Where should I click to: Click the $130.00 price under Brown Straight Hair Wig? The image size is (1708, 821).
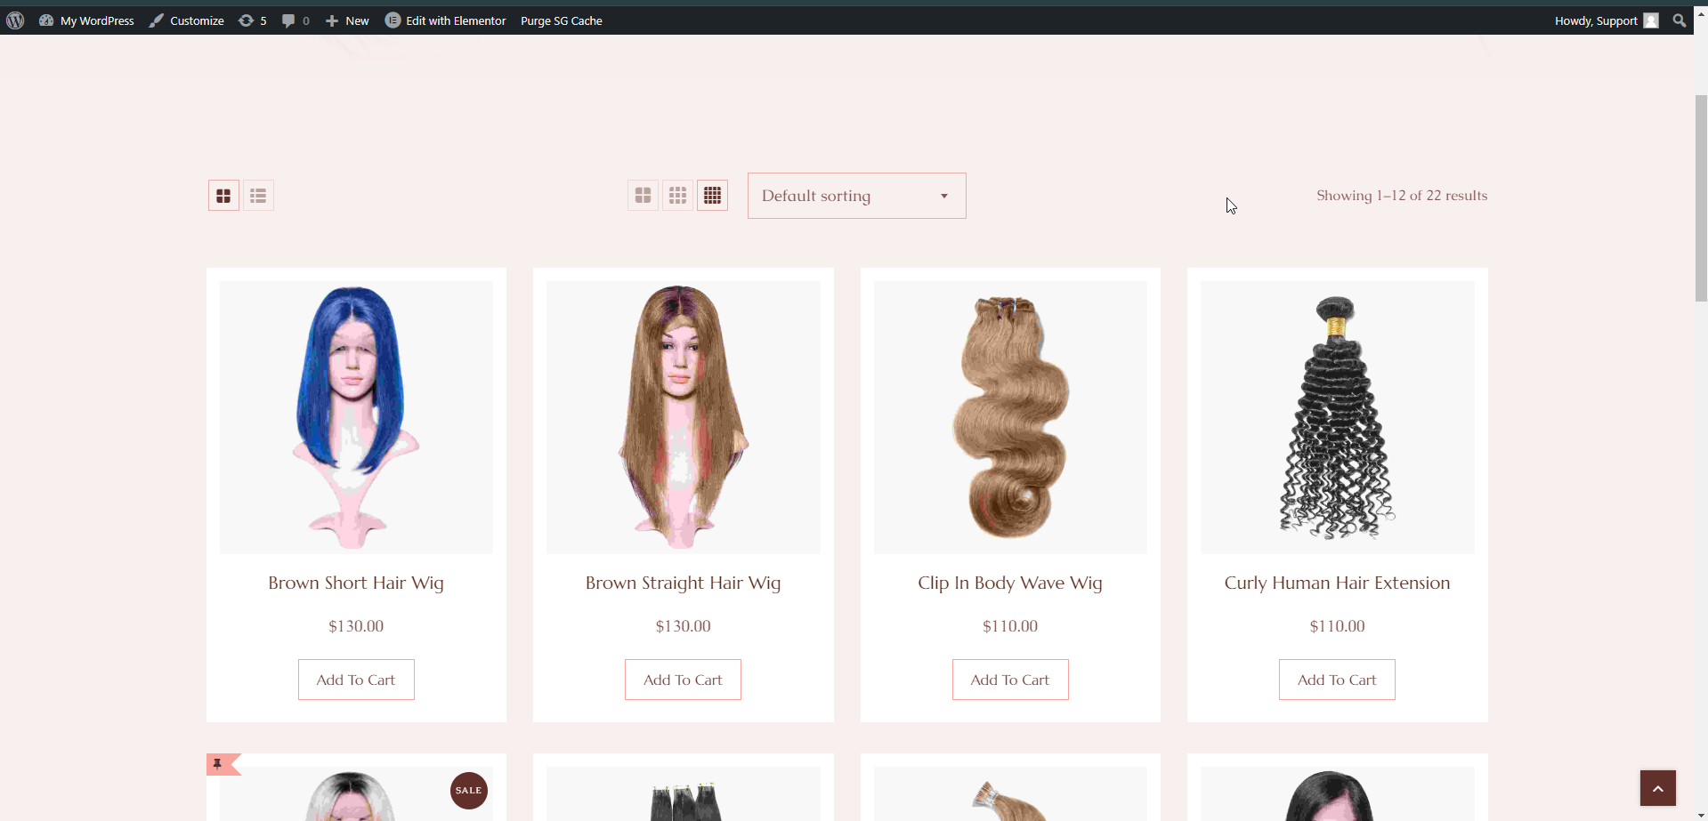(x=683, y=626)
